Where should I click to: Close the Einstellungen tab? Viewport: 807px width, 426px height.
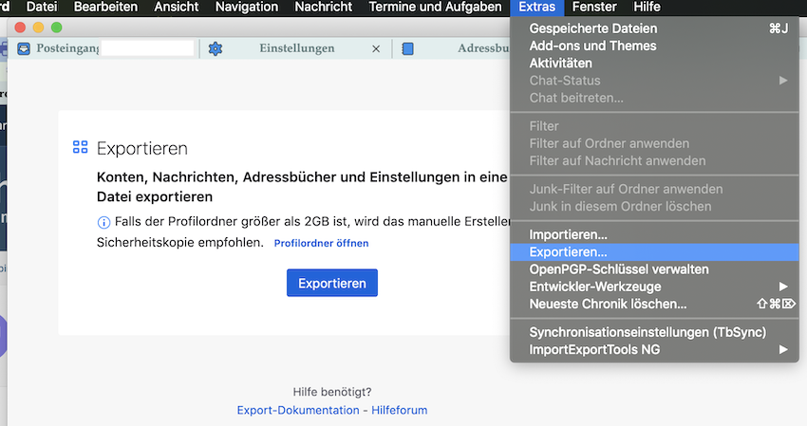coord(376,49)
